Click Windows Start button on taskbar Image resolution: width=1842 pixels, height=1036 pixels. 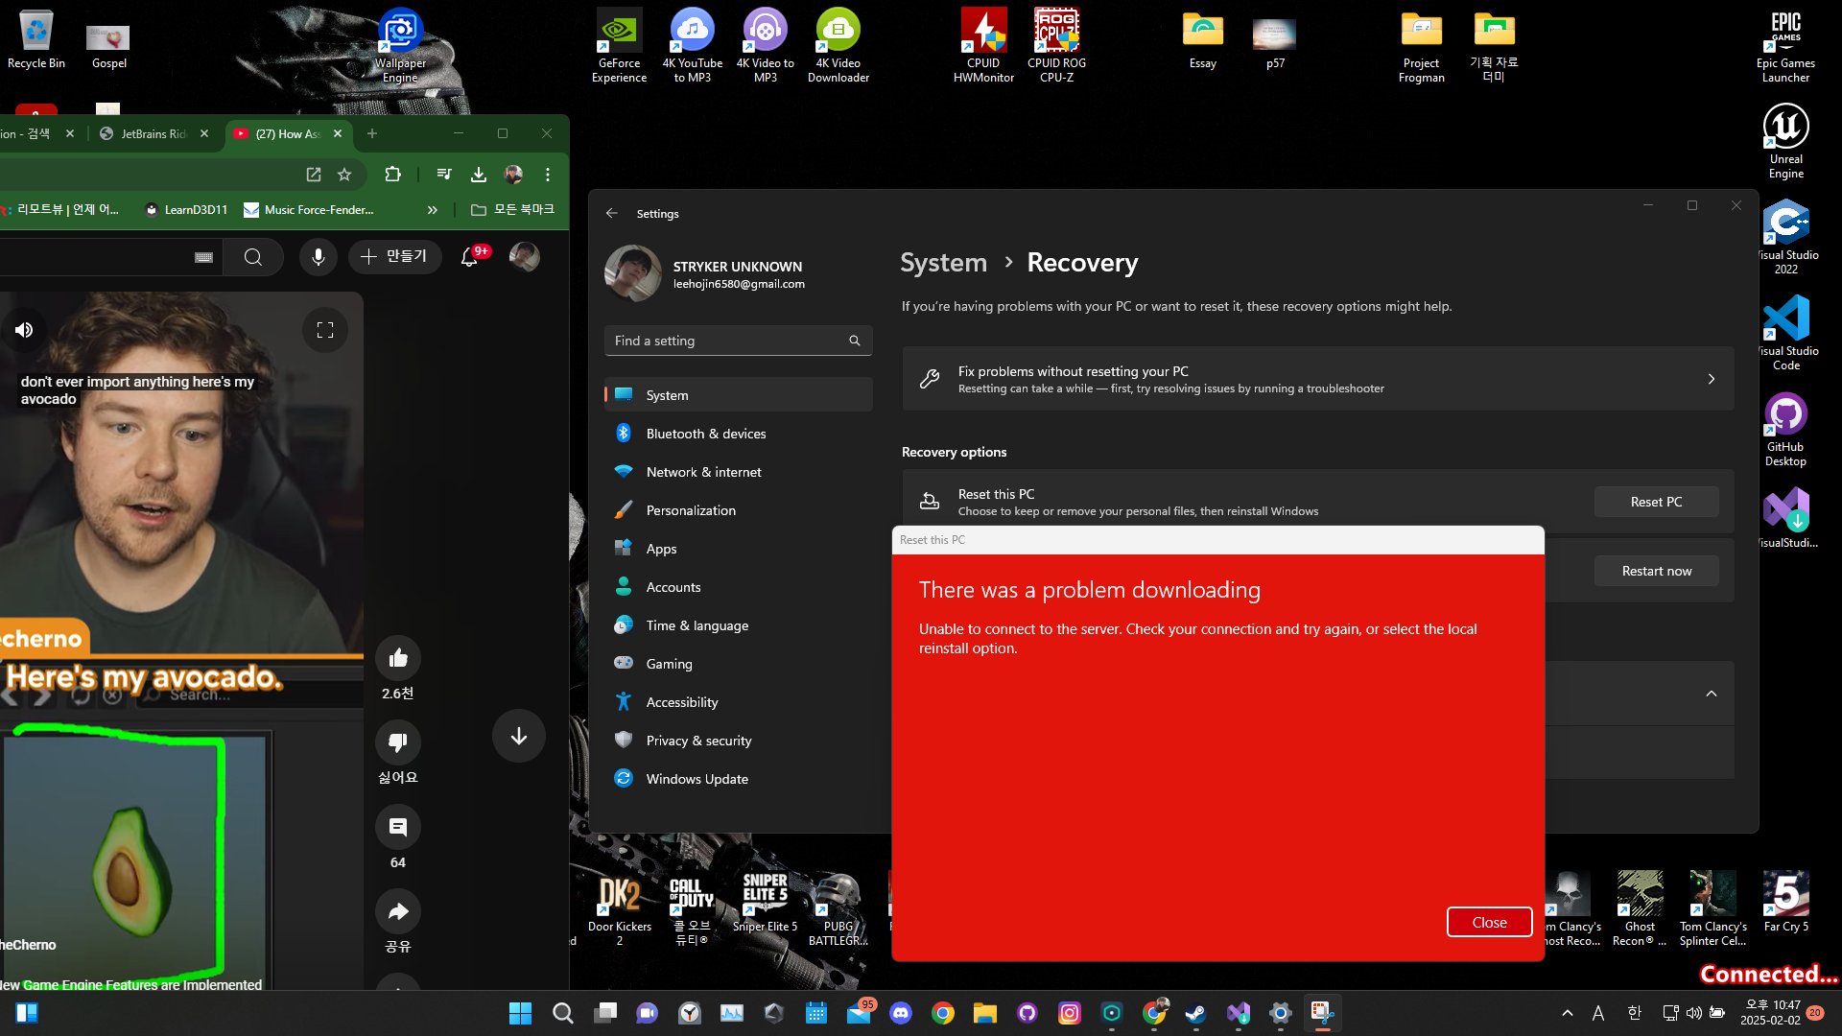[x=520, y=1013]
